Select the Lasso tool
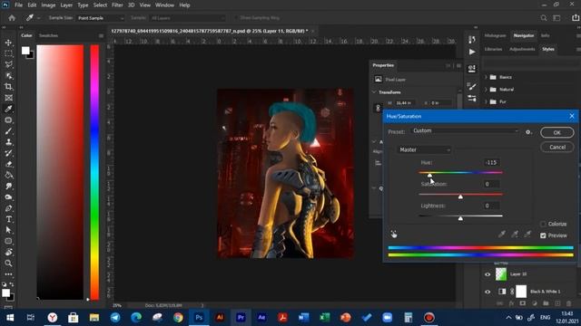The height and width of the screenshot is (326, 581). pos(8,64)
